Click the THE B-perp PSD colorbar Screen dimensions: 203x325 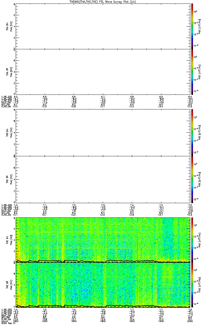[192, 239]
